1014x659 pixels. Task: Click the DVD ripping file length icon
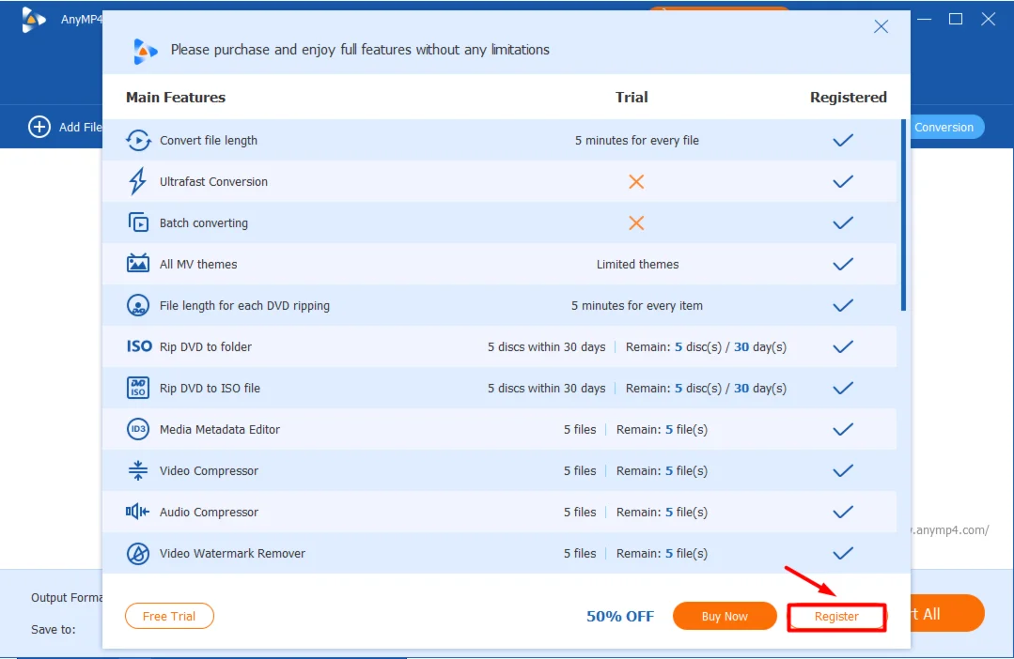[x=138, y=305]
